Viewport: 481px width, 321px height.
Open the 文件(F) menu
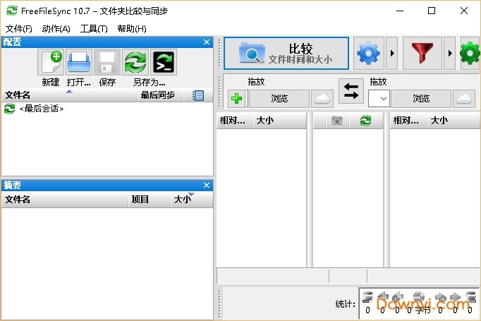[19, 29]
